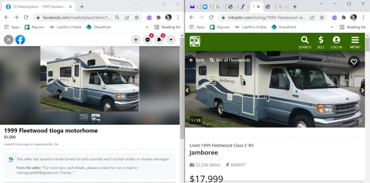Reload the rvtrader page
Screen dimensions: 370x183
211,17
